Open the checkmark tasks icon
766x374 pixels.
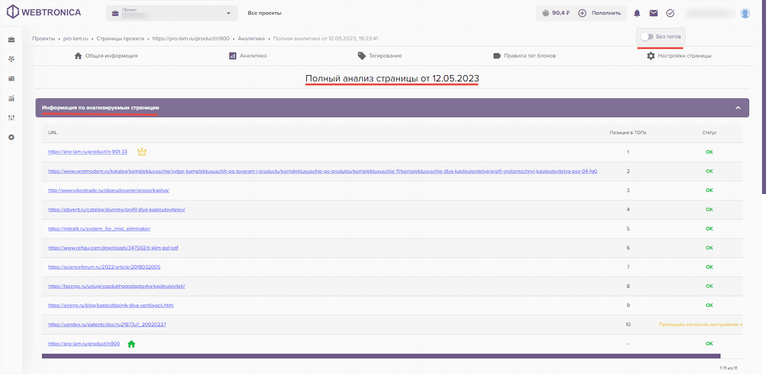point(670,13)
